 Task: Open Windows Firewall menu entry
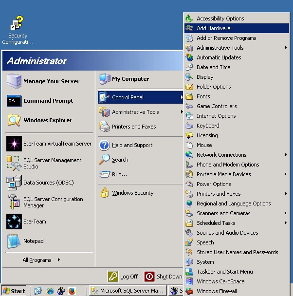[217, 291]
